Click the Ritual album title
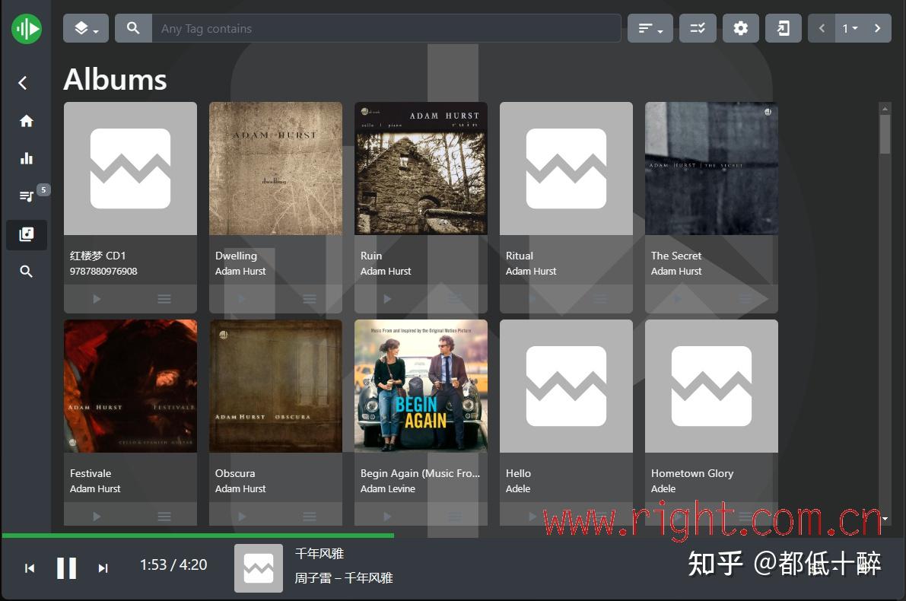Viewport: 906px width, 601px height. 520,256
